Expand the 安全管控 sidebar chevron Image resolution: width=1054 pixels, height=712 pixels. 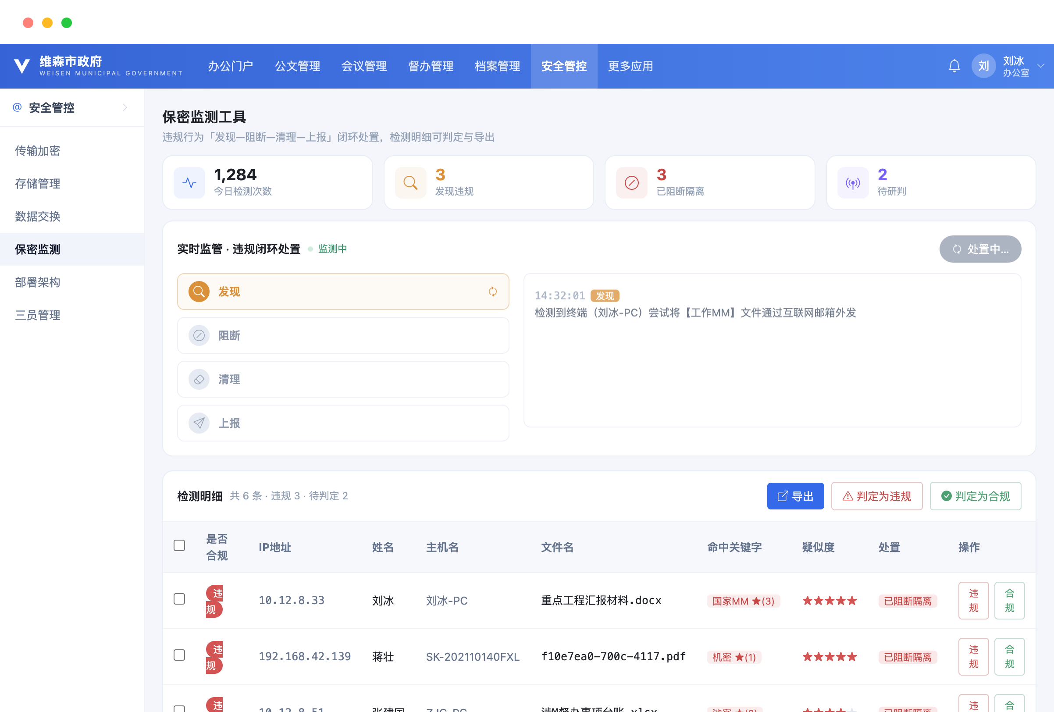click(x=125, y=107)
